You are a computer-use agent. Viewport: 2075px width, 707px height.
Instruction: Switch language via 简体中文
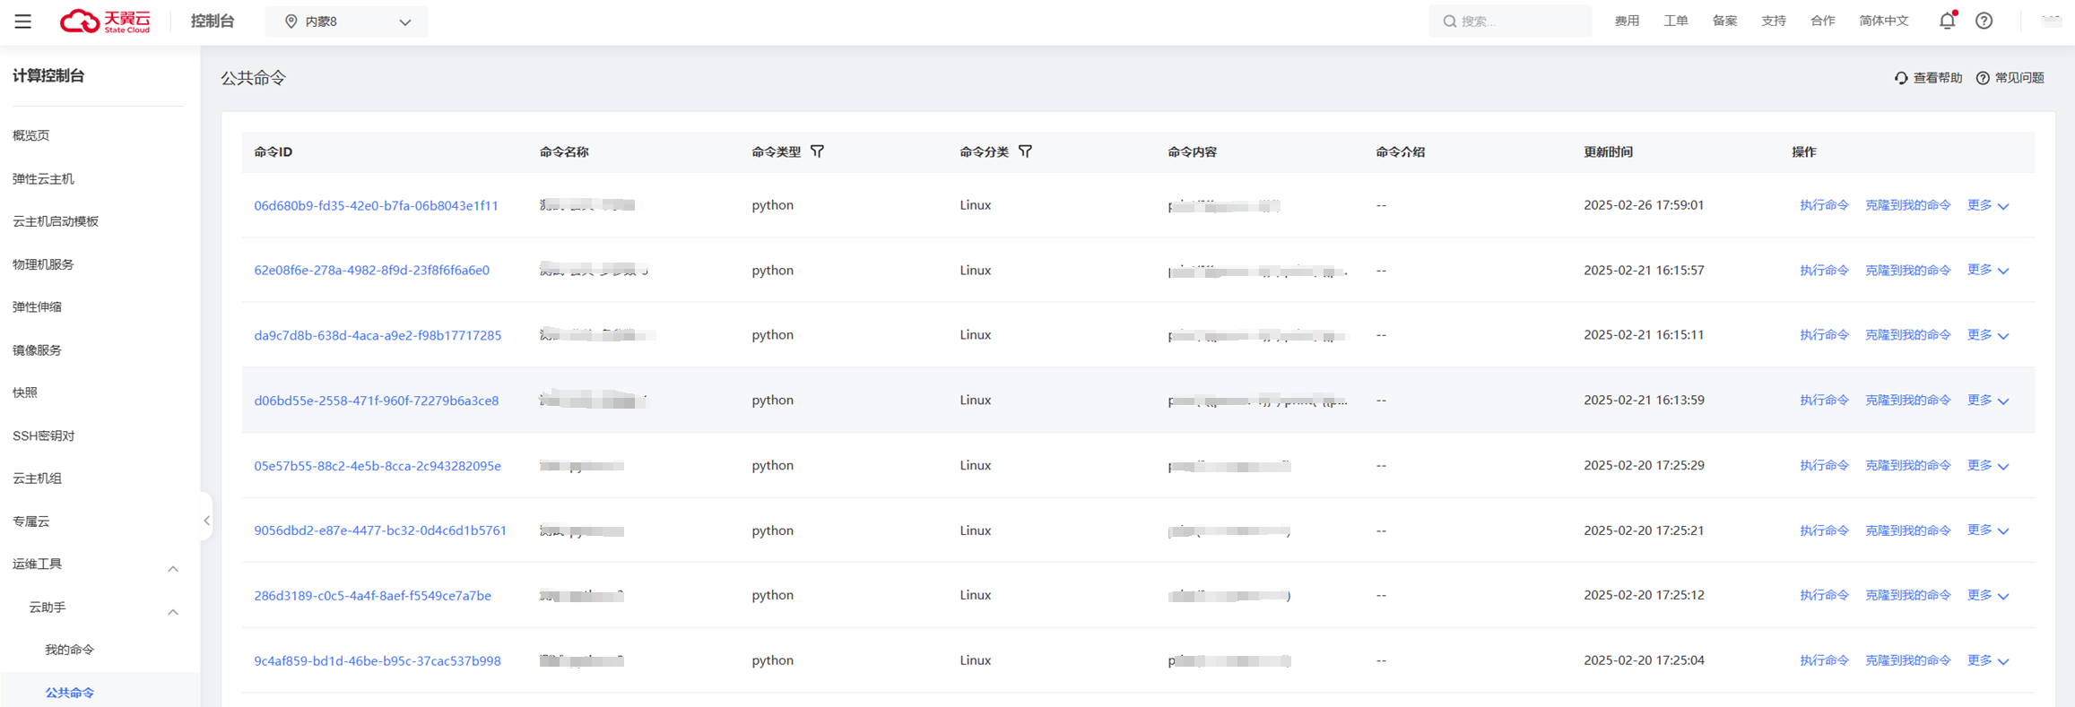point(1883,21)
